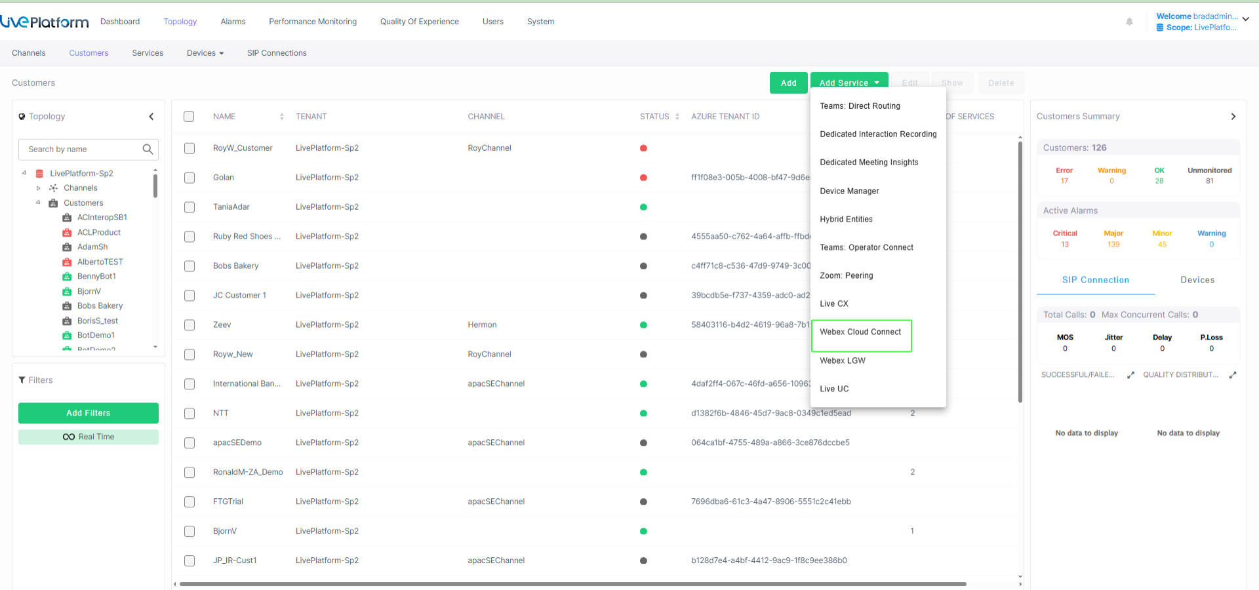Screen dimensions: 1259x590
Task: Check the RoyW_Customer row checkbox
Action: [190, 148]
